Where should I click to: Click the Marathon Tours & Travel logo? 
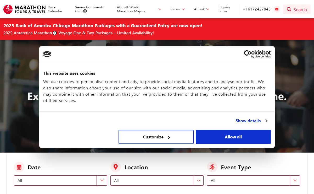[24, 9]
